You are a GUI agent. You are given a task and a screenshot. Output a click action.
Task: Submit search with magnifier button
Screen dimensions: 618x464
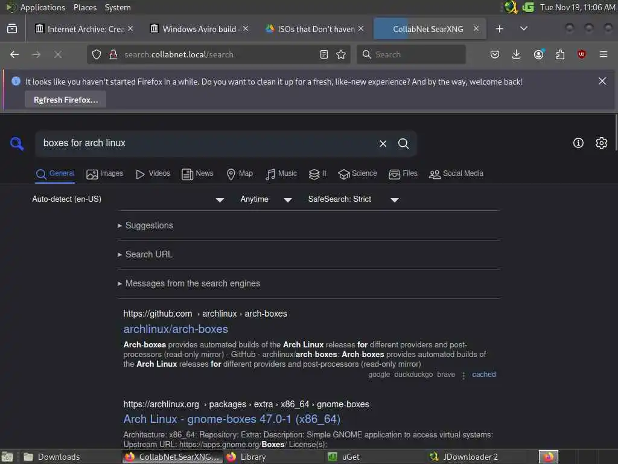(404, 144)
